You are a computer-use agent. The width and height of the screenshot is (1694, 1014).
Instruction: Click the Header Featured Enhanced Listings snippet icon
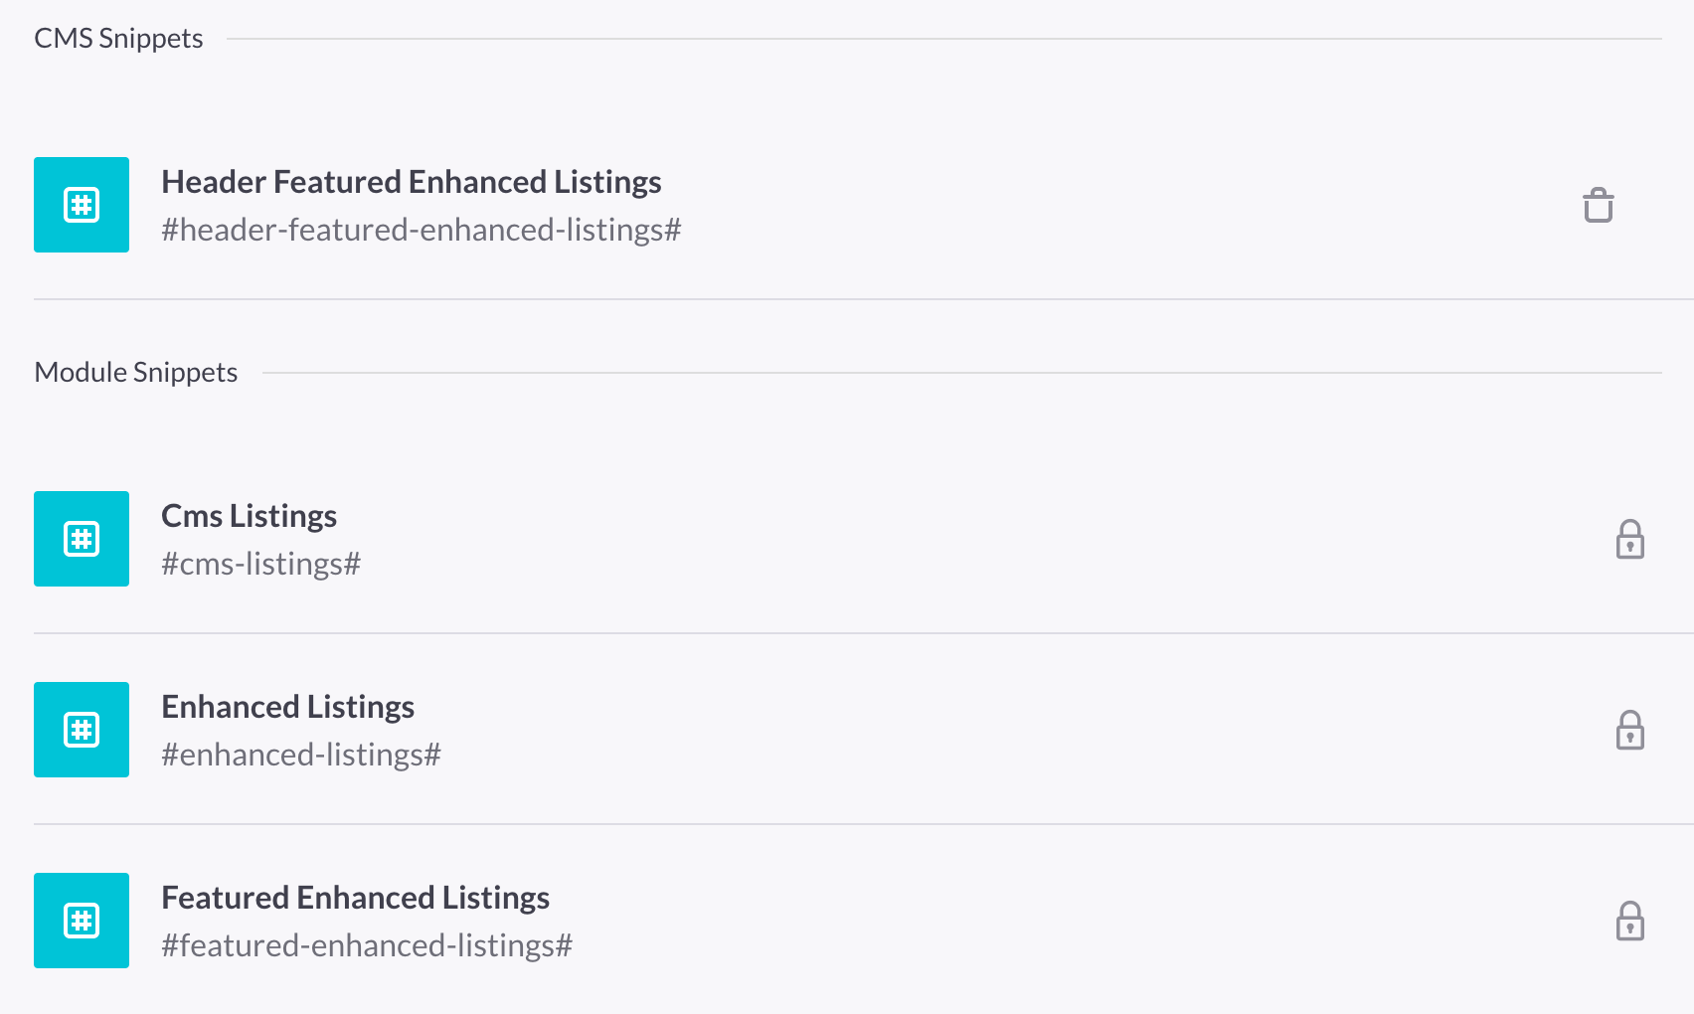[x=82, y=205]
